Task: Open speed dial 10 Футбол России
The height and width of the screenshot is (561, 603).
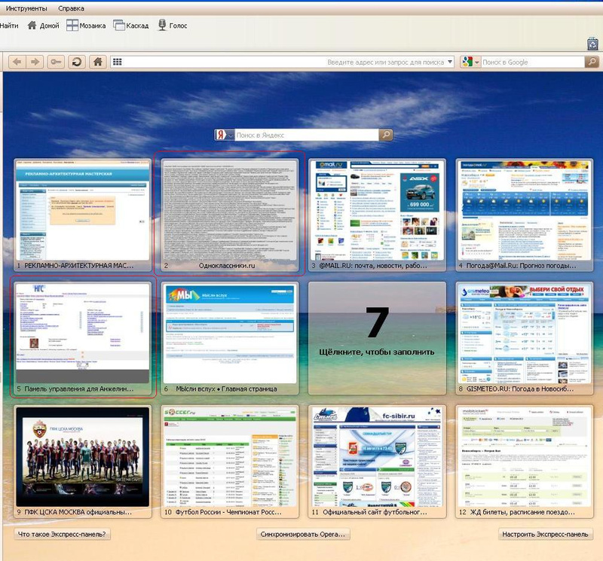Action: pyautogui.click(x=230, y=462)
